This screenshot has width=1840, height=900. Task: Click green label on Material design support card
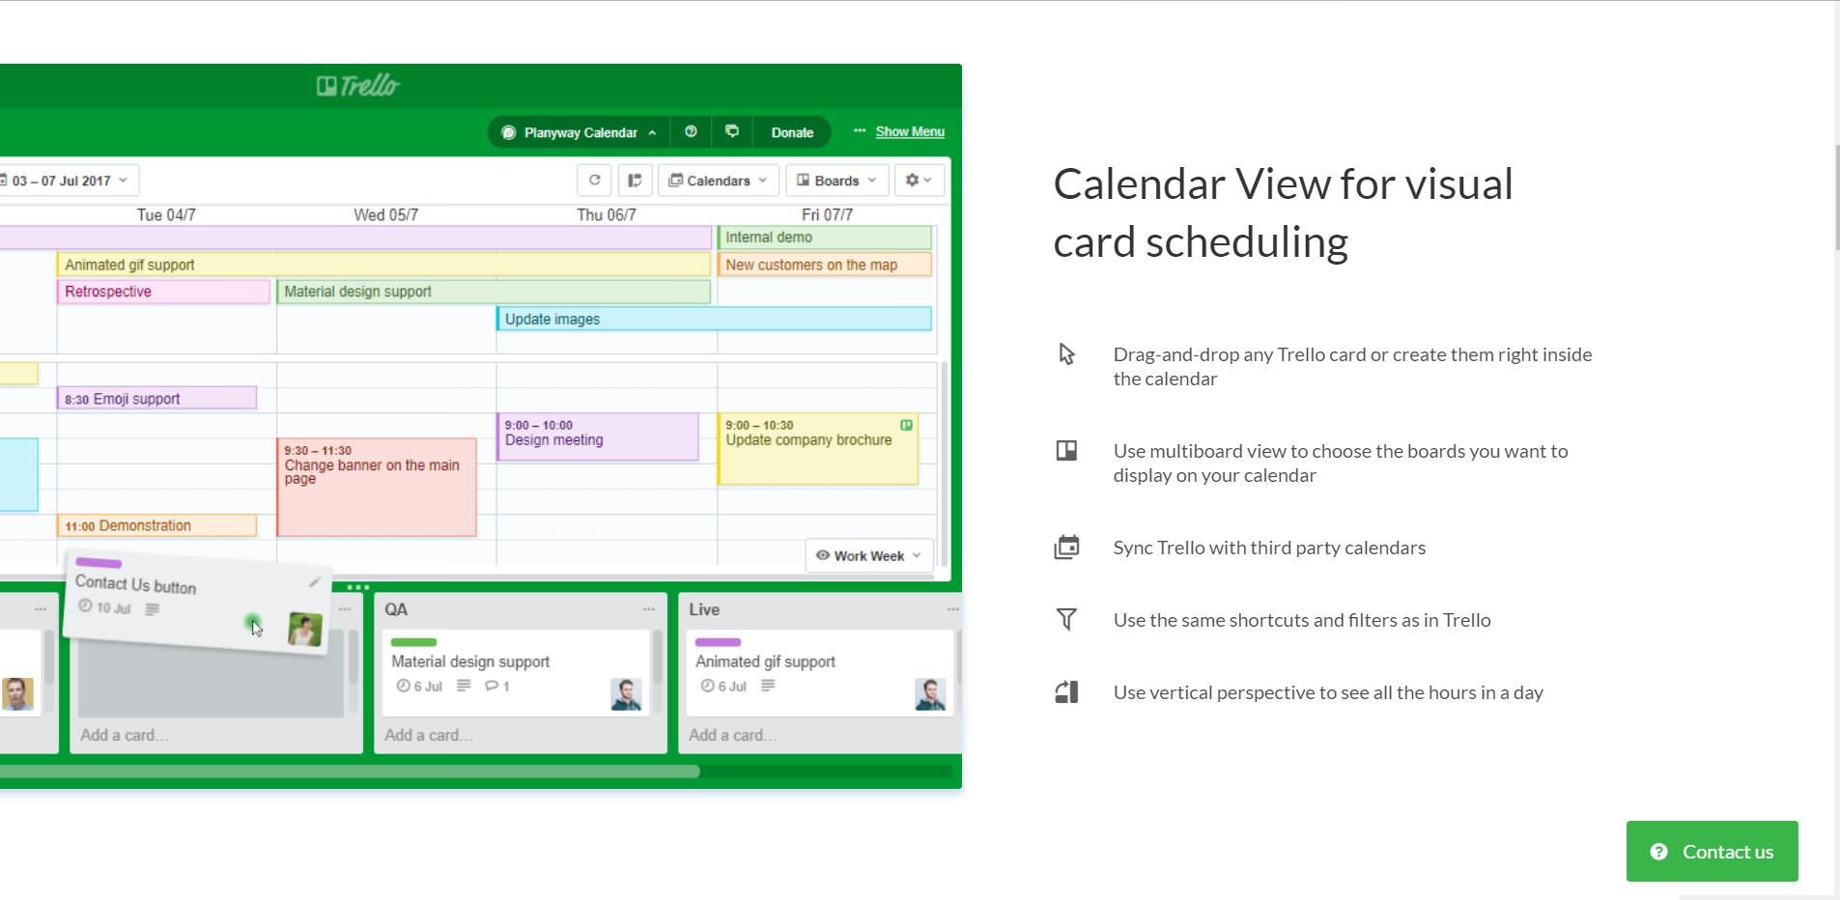click(x=413, y=642)
